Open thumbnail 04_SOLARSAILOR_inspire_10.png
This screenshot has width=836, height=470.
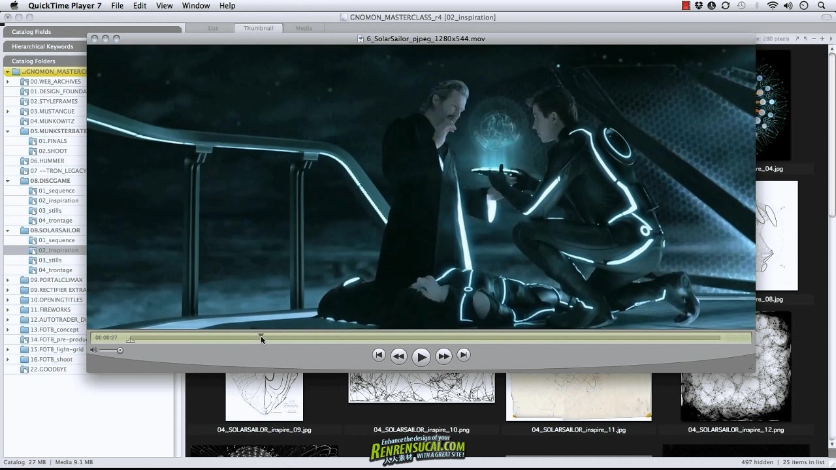(x=421, y=388)
